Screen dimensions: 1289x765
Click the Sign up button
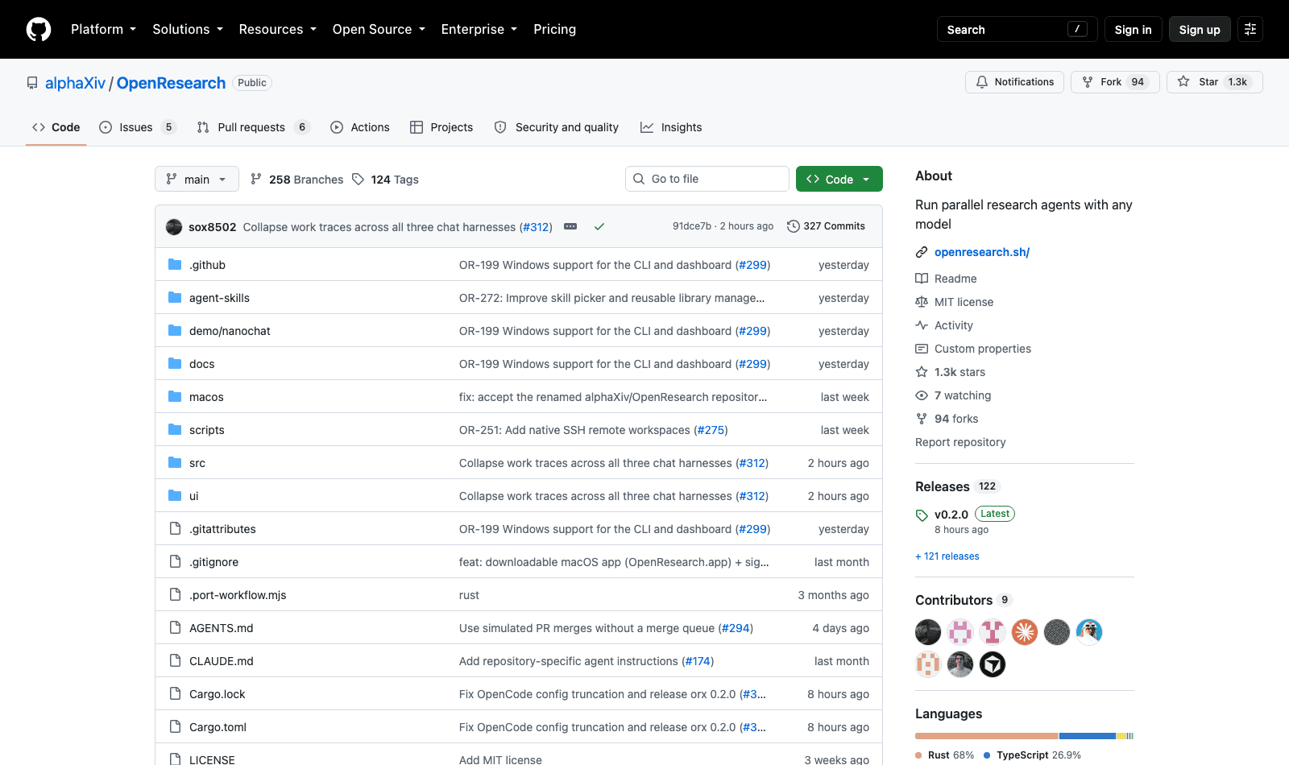(x=1200, y=29)
